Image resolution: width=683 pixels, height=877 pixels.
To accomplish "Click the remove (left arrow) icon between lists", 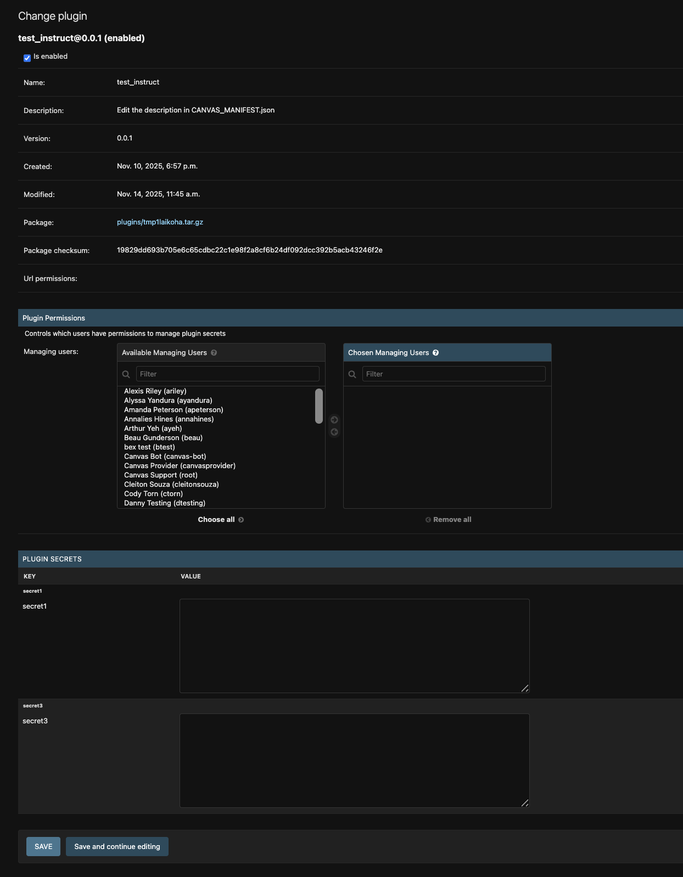I will 334,432.
